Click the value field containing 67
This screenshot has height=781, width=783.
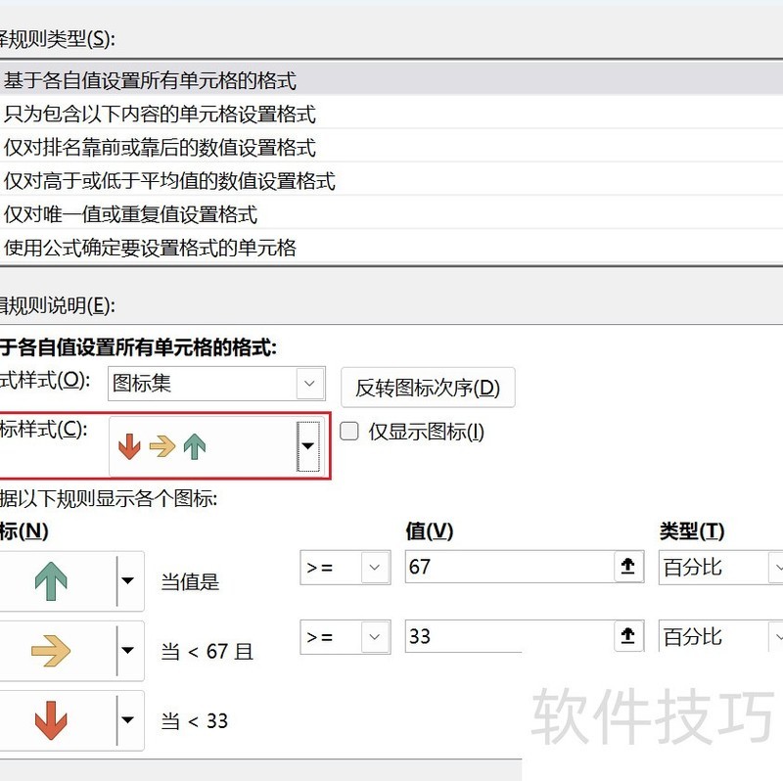509,567
